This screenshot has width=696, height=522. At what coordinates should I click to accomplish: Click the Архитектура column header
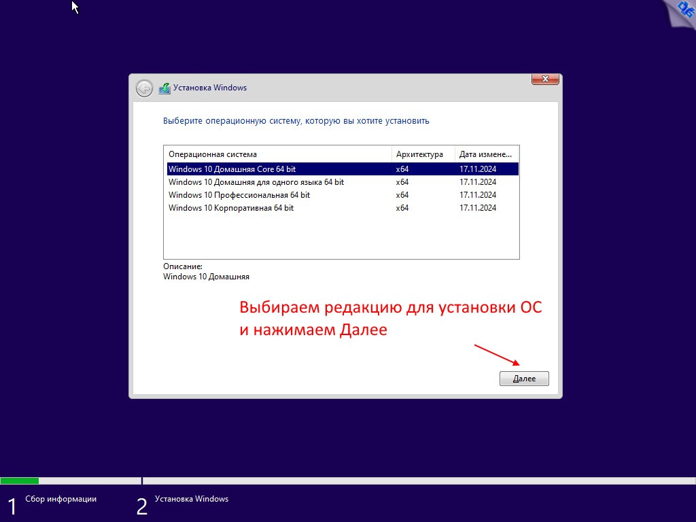click(419, 154)
